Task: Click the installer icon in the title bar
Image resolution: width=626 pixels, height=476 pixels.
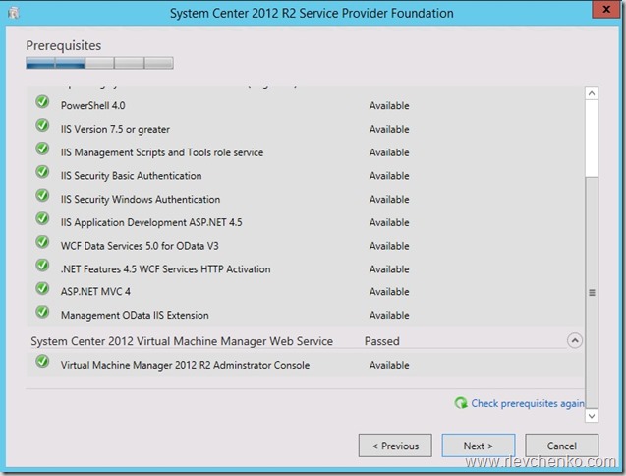Action: (13, 13)
